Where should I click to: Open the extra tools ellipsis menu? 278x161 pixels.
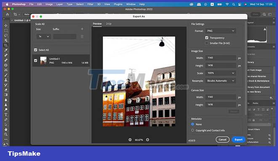tap(6, 140)
